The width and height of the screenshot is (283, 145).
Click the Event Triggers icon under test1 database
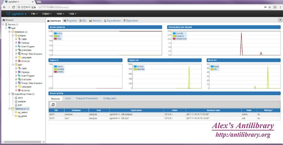pos(20,76)
